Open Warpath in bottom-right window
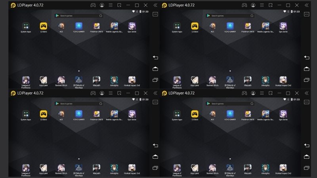 click(x=248, y=168)
